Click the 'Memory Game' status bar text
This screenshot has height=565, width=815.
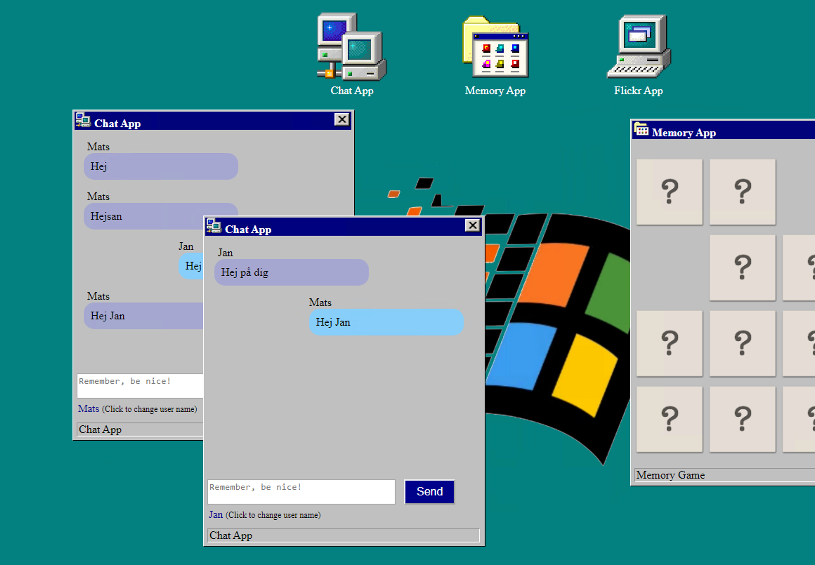click(x=670, y=475)
